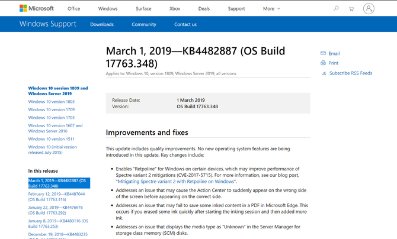Click the 'OS Build 17763.348' version value
The image size is (397, 239).
(x=197, y=106)
